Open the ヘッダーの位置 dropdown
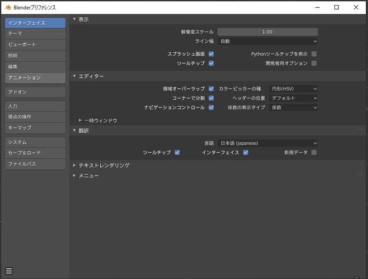 click(x=293, y=98)
